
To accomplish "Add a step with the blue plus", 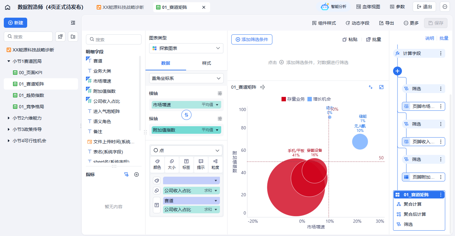I will [x=397, y=71].
